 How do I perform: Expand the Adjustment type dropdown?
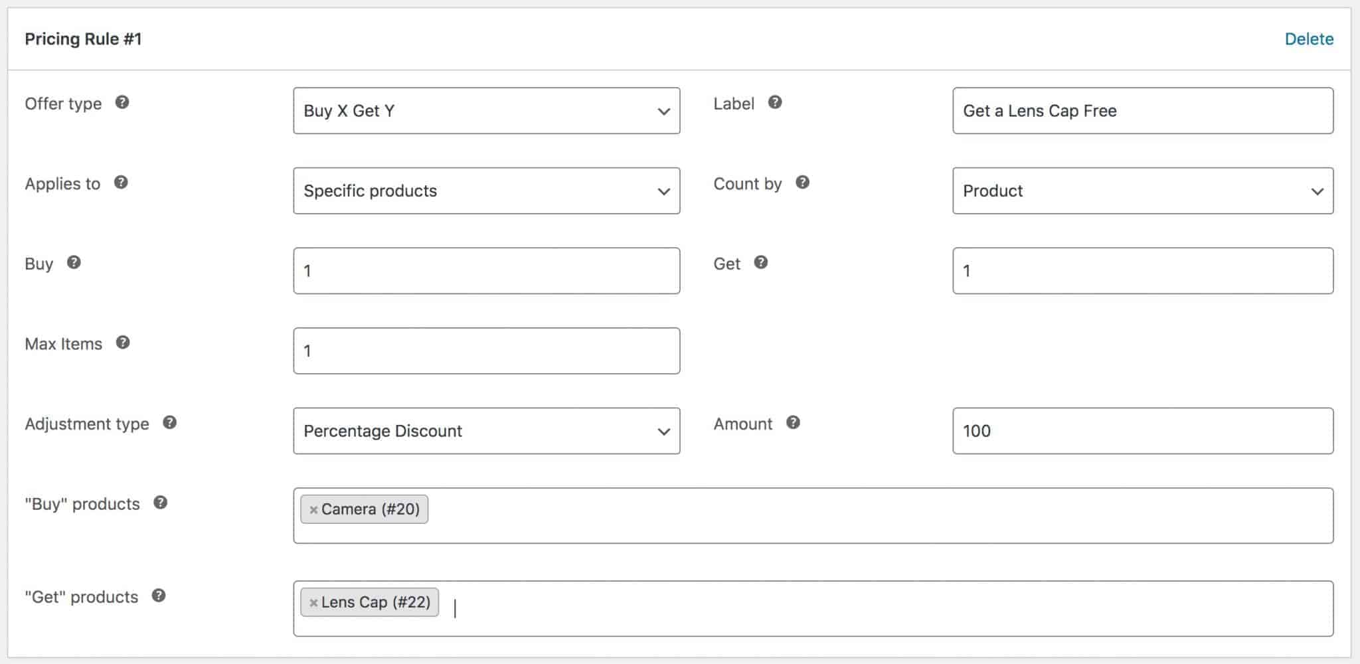coord(487,431)
